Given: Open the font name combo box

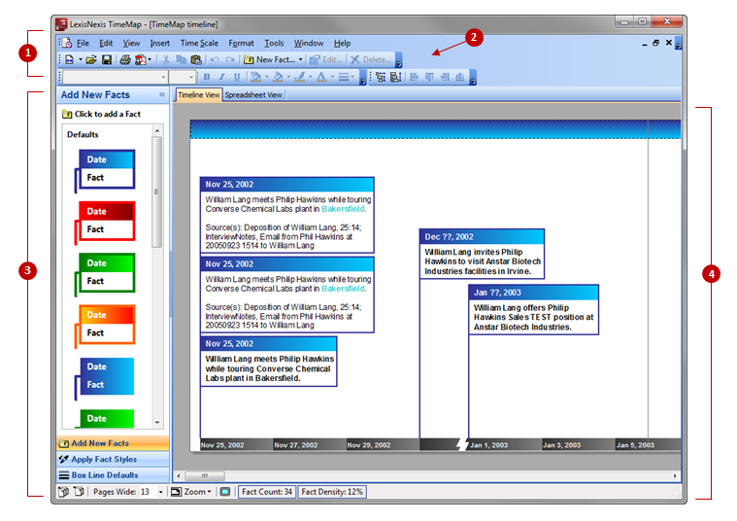Looking at the screenshot, I should (116, 77).
